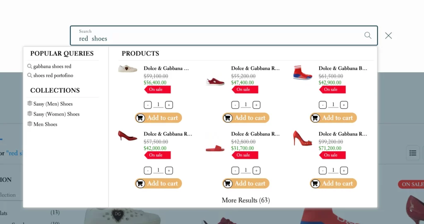Open the red high-top sneaker thumbnail

[303, 73]
